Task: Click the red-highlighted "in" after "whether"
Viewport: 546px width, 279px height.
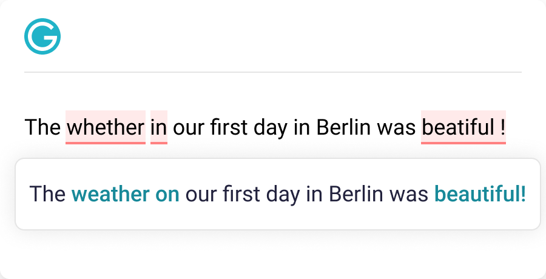Action: click(159, 127)
